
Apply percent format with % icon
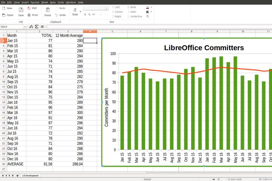click(x=89, y=14)
